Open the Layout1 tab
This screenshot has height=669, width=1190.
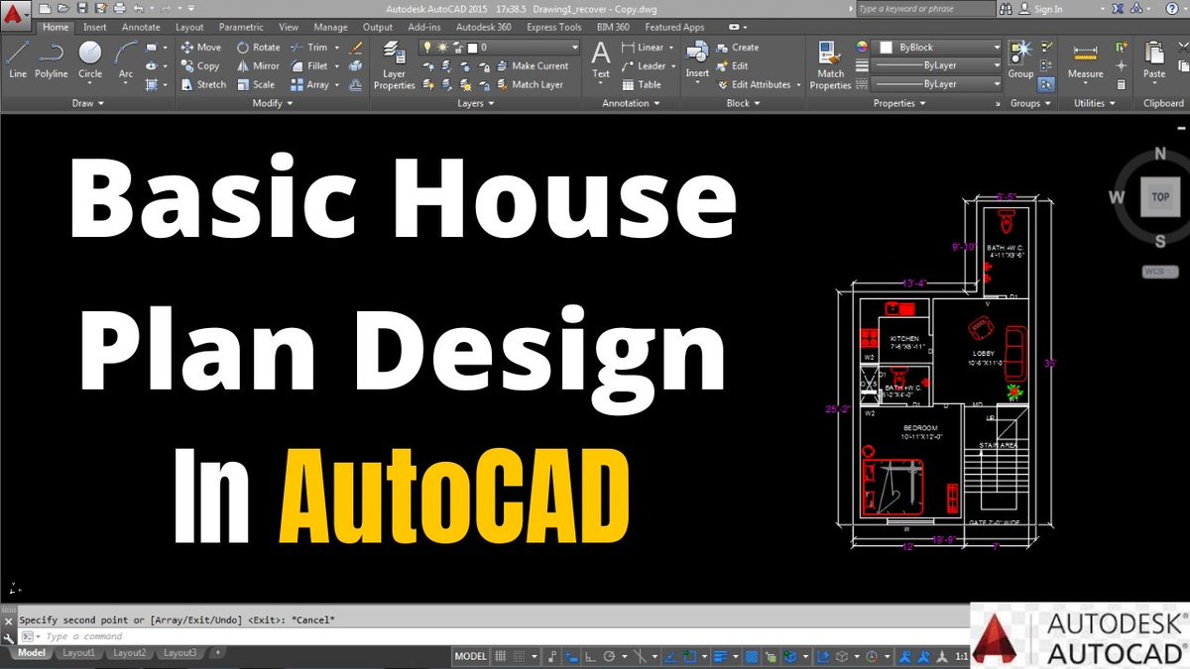78,653
